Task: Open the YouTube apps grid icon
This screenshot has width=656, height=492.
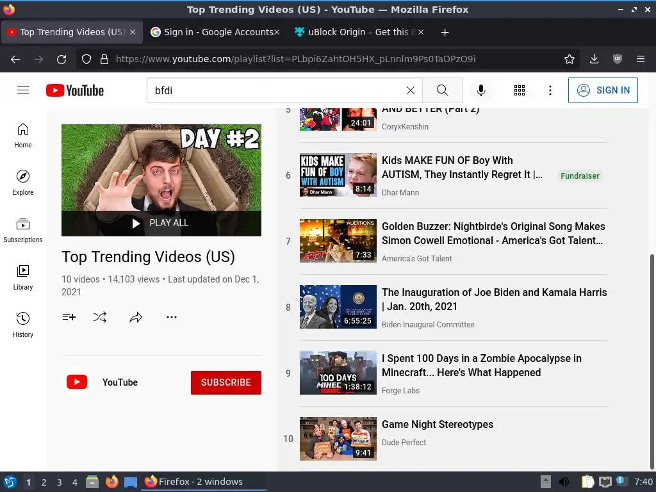Action: [x=519, y=90]
